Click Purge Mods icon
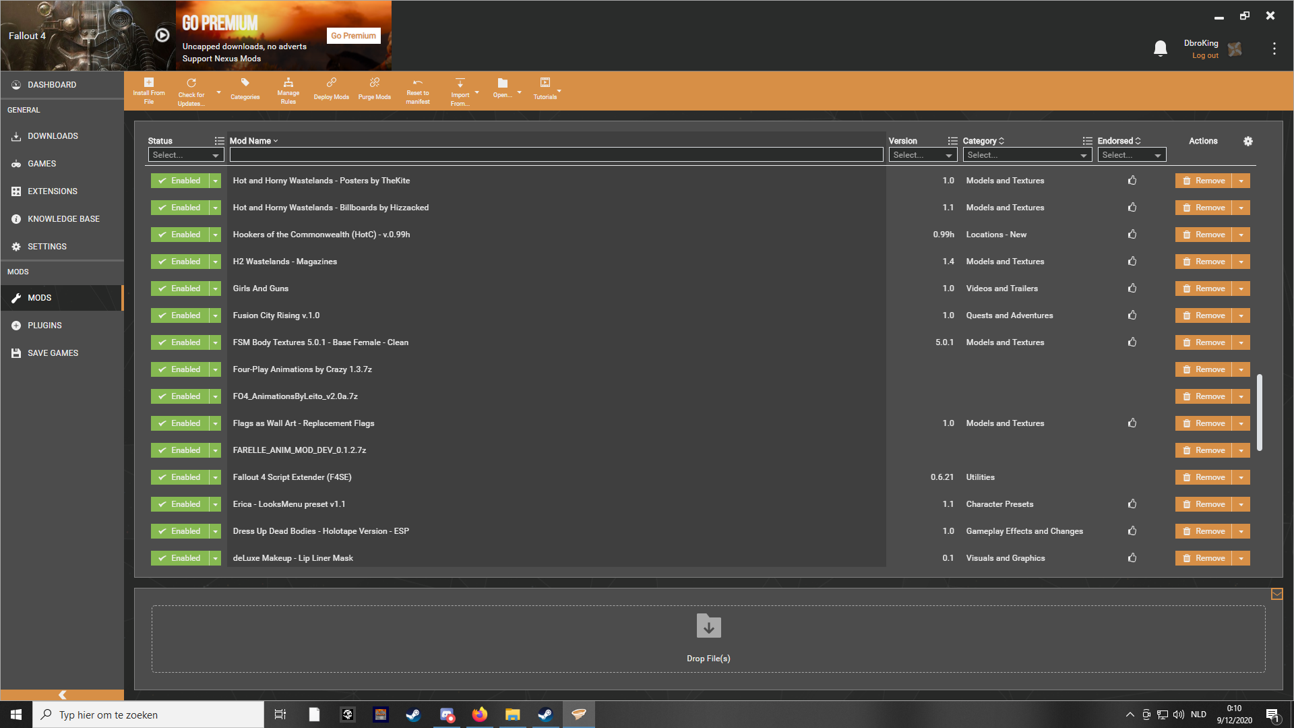Image resolution: width=1294 pixels, height=728 pixels. coord(375,83)
